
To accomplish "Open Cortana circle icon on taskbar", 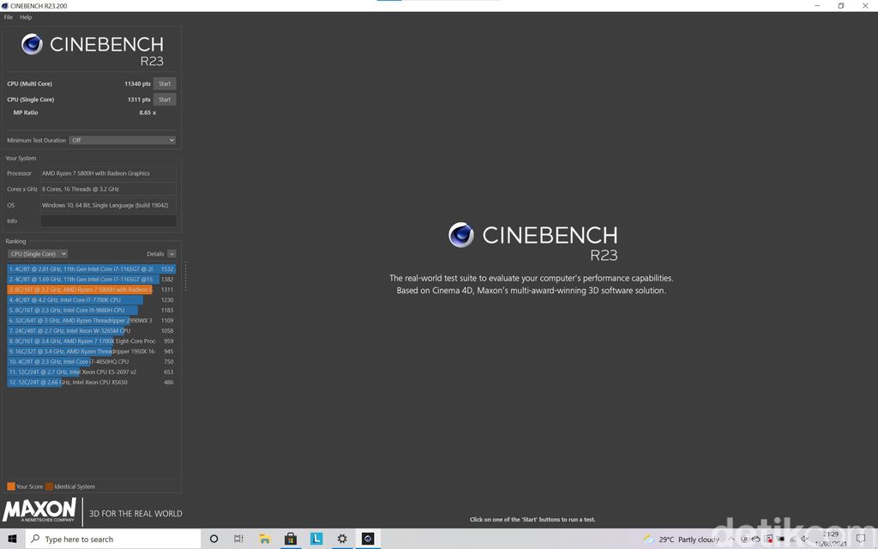I will tap(213, 539).
